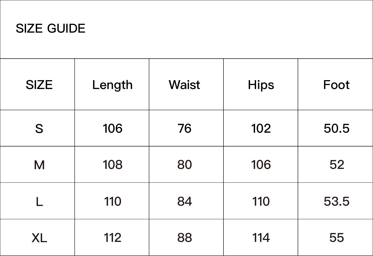This screenshot has width=373, height=256.
Task: Click the SIZE column header
Action: coord(39,85)
